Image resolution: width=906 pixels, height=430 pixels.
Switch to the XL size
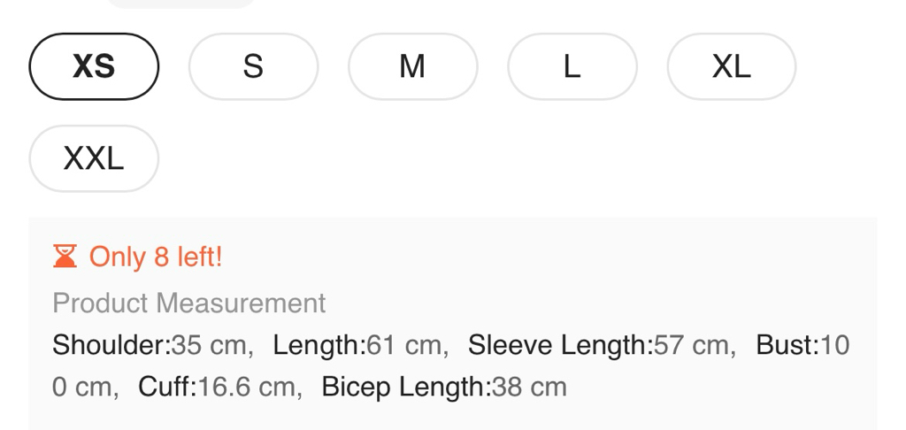[731, 66]
